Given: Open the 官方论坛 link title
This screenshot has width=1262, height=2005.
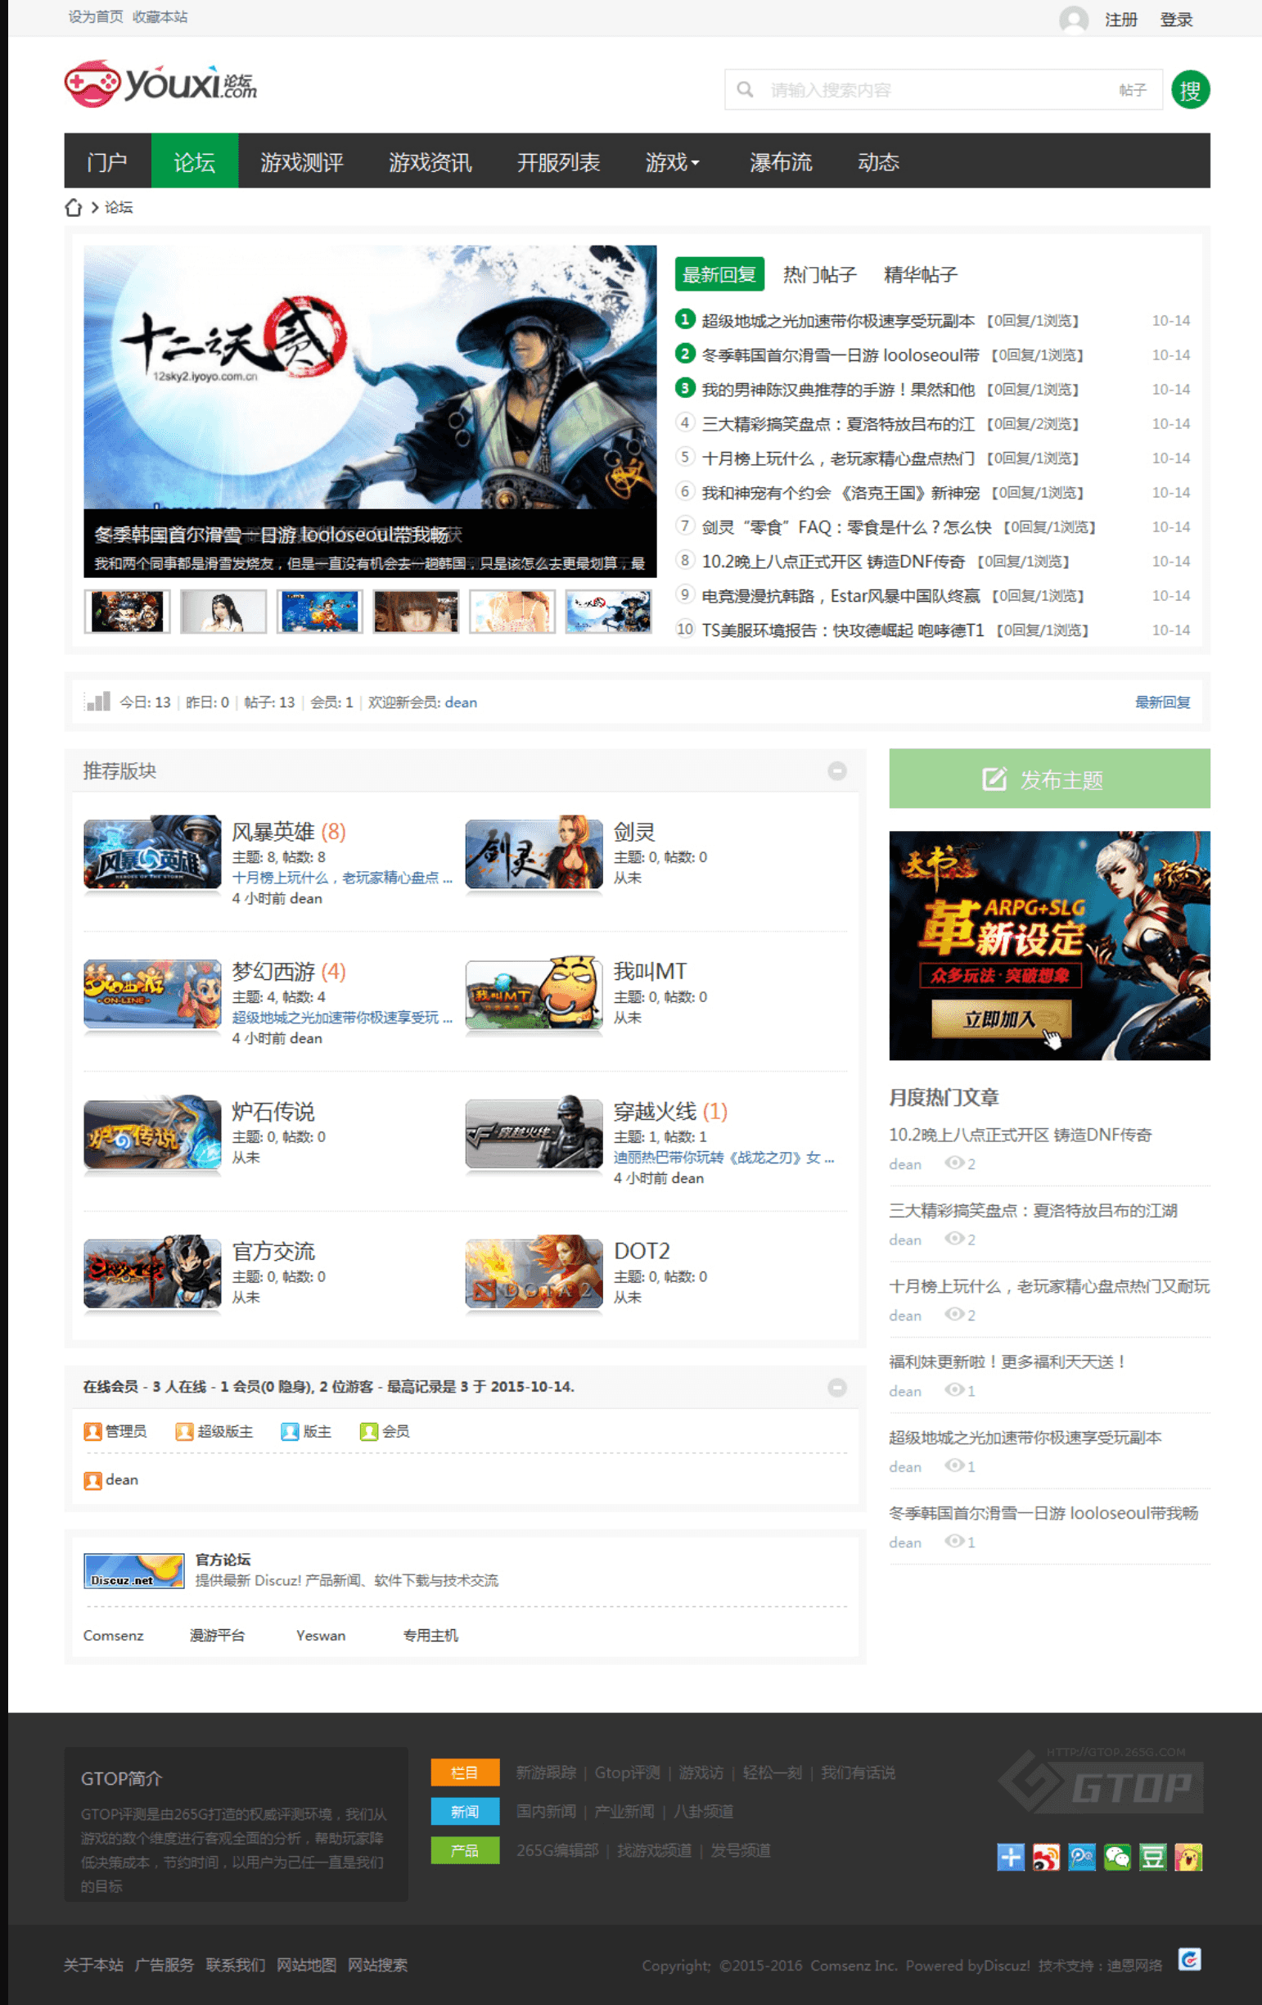Looking at the screenshot, I should (x=223, y=1560).
